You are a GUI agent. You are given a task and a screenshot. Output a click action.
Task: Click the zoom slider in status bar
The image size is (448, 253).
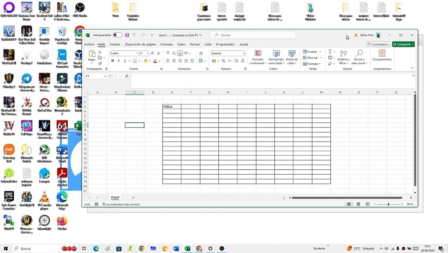click(x=388, y=204)
